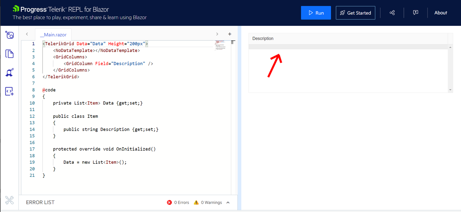Click the GridColumn Field line
The image size is (461, 212).
[108, 64]
